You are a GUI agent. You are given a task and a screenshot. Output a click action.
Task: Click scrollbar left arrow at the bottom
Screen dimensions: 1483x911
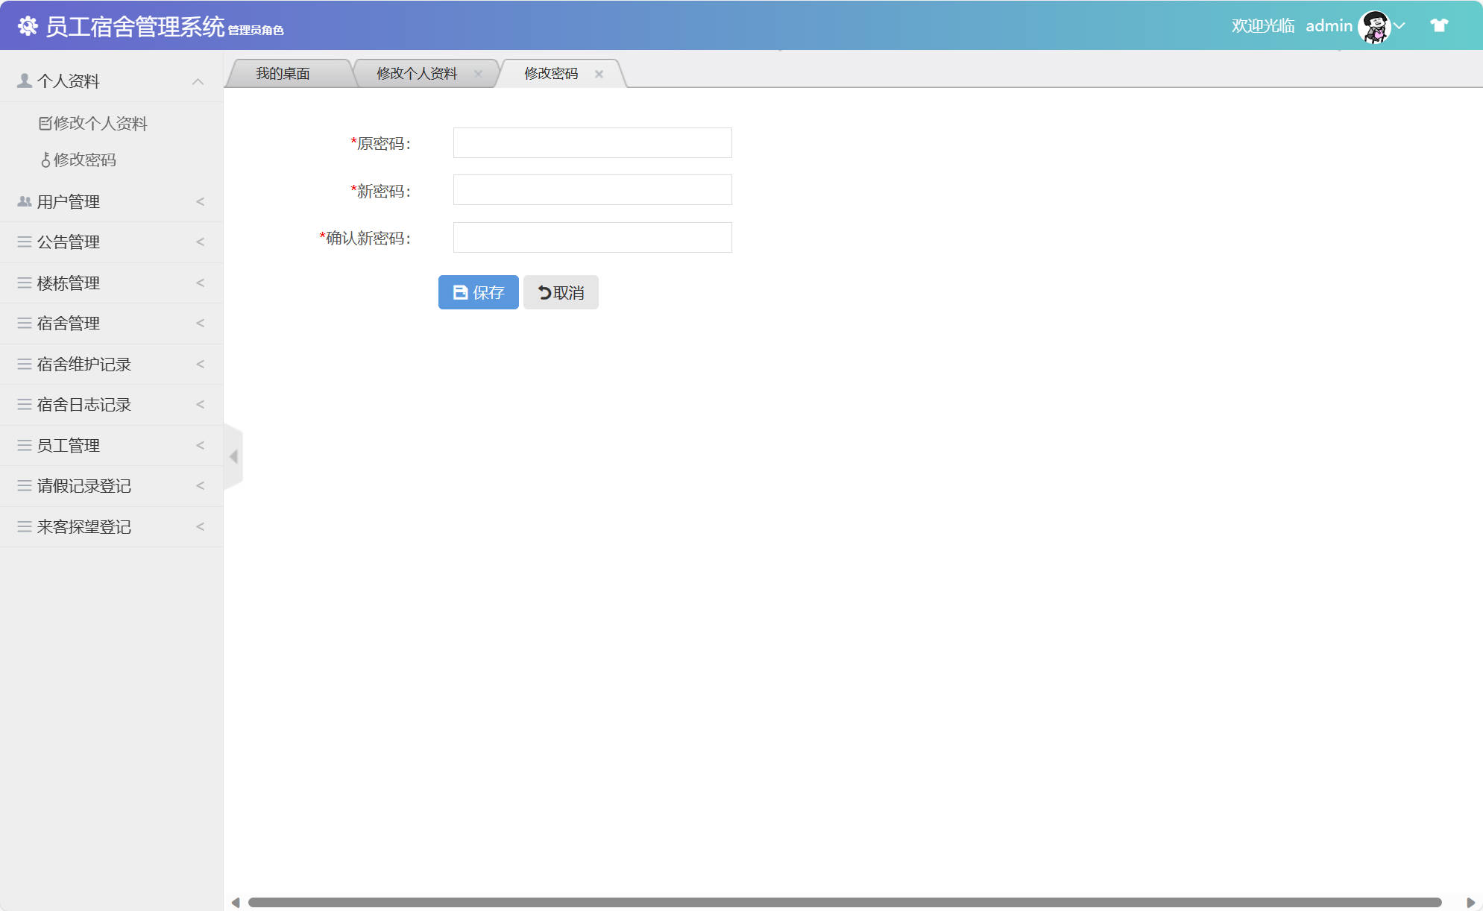[236, 902]
